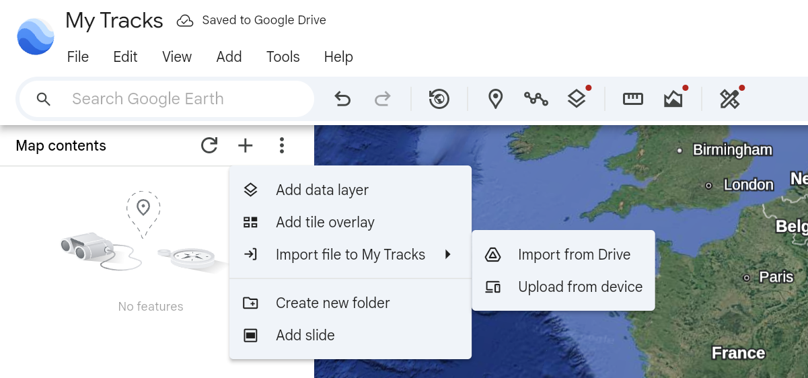This screenshot has width=808, height=378.
Task: Focus the Search Google Earth field
Action: pyautogui.click(x=167, y=99)
